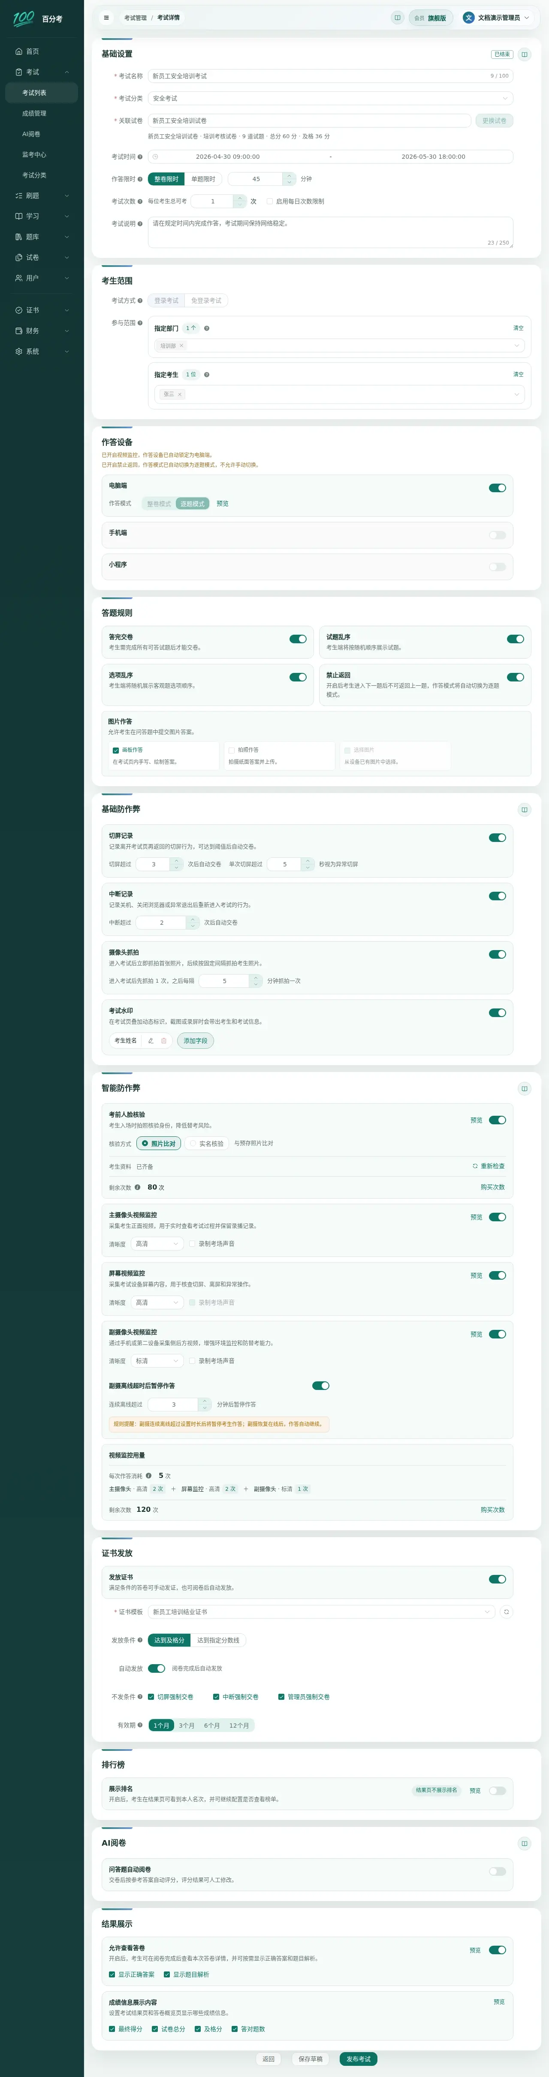The height and width of the screenshot is (2077, 549).
Task: Toggle off the 试题乱序 switch
Action: coord(515,639)
